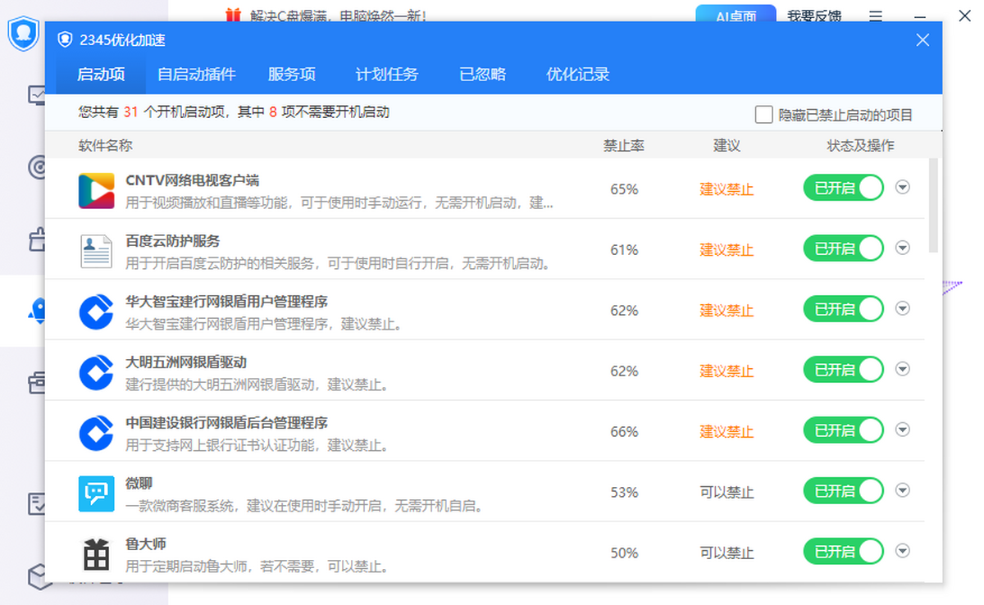The image size is (984, 605).
Task: Expand options arrow for CNTV网络电视客户端
Action: pyautogui.click(x=903, y=187)
